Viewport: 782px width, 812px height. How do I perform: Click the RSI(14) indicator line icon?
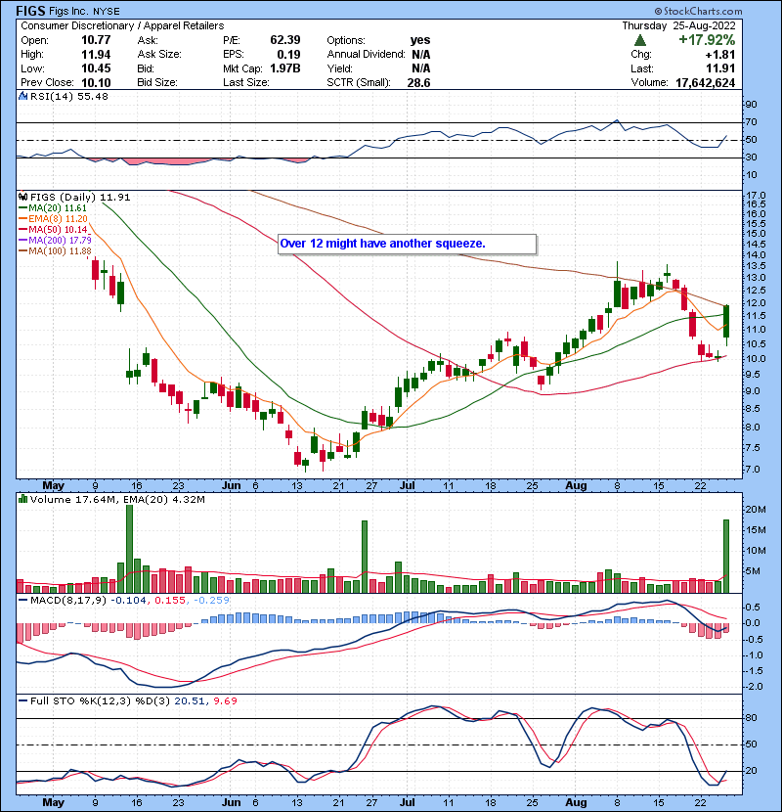tap(23, 96)
